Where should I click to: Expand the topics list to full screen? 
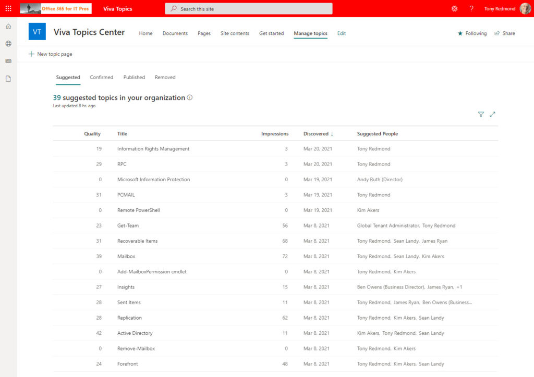(x=492, y=115)
